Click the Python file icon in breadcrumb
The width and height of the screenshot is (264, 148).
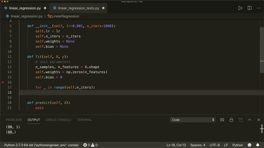[x=7, y=16]
